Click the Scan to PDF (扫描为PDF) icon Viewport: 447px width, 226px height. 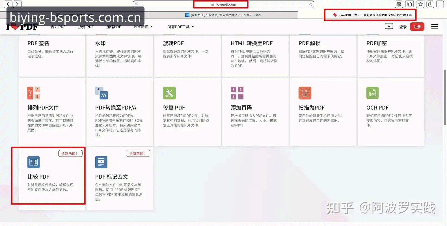coord(305,93)
